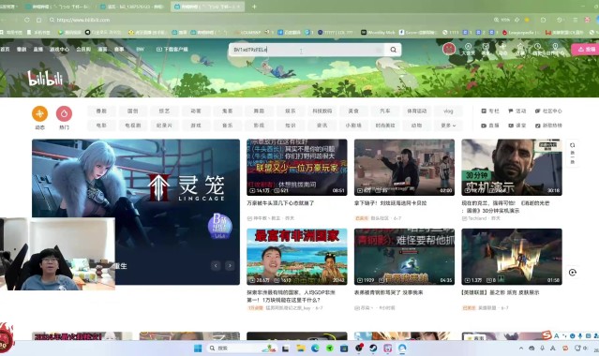
Task: Open the 科技数码 category button
Action: (x=322, y=111)
